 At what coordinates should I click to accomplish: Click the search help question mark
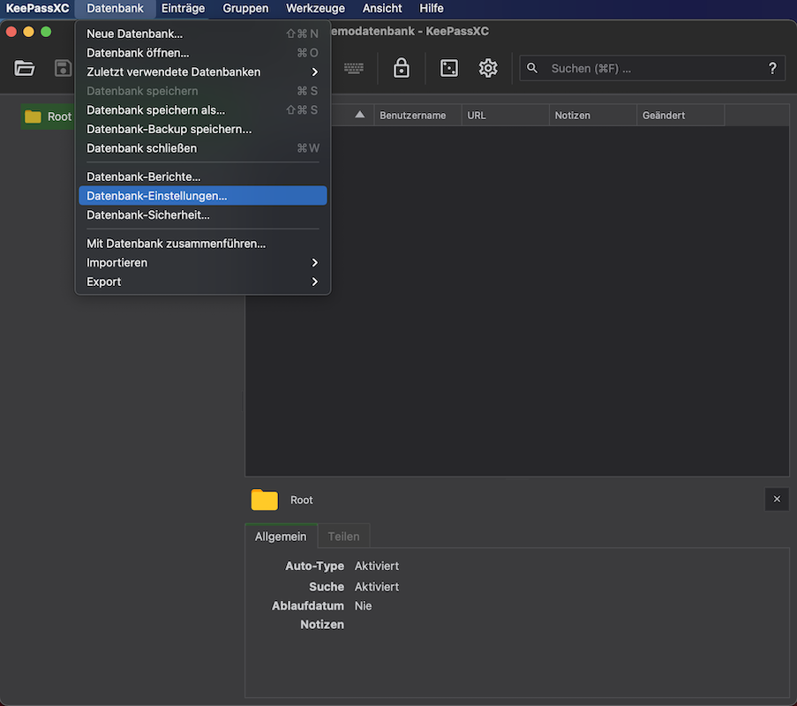(x=772, y=69)
